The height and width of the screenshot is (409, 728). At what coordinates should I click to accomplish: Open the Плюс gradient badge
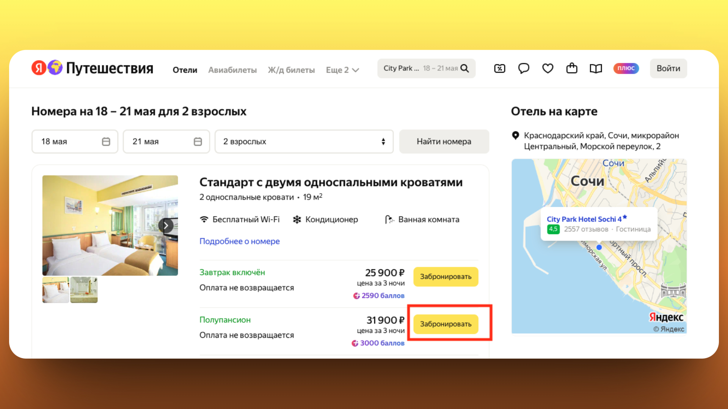pyautogui.click(x=626, y=68)
